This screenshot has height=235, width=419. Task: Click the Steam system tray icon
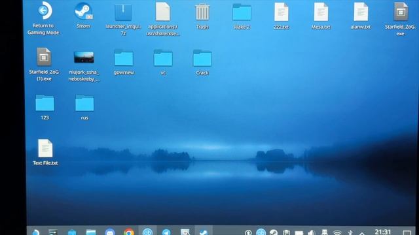pos(274,232)
